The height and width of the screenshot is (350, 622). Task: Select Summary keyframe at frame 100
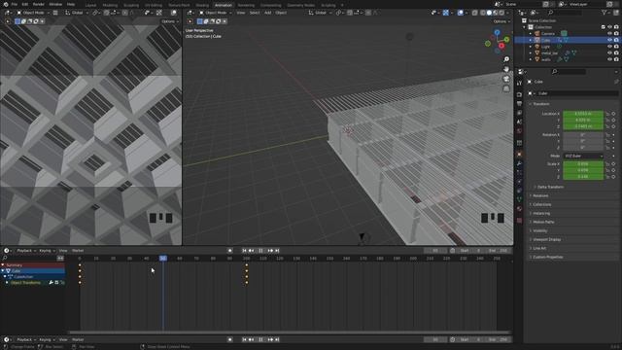[x=246, y=264]
